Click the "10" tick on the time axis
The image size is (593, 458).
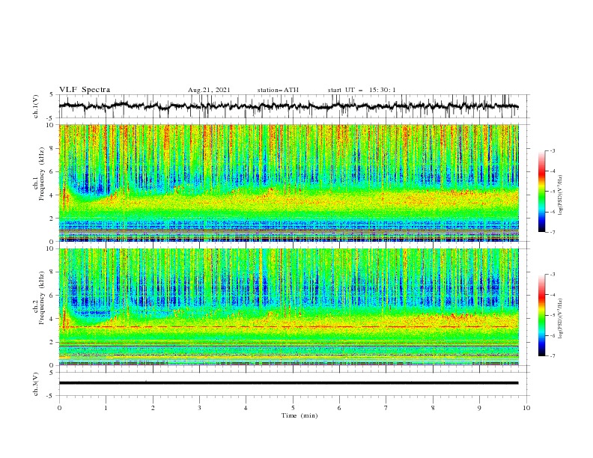pos(526,408)
